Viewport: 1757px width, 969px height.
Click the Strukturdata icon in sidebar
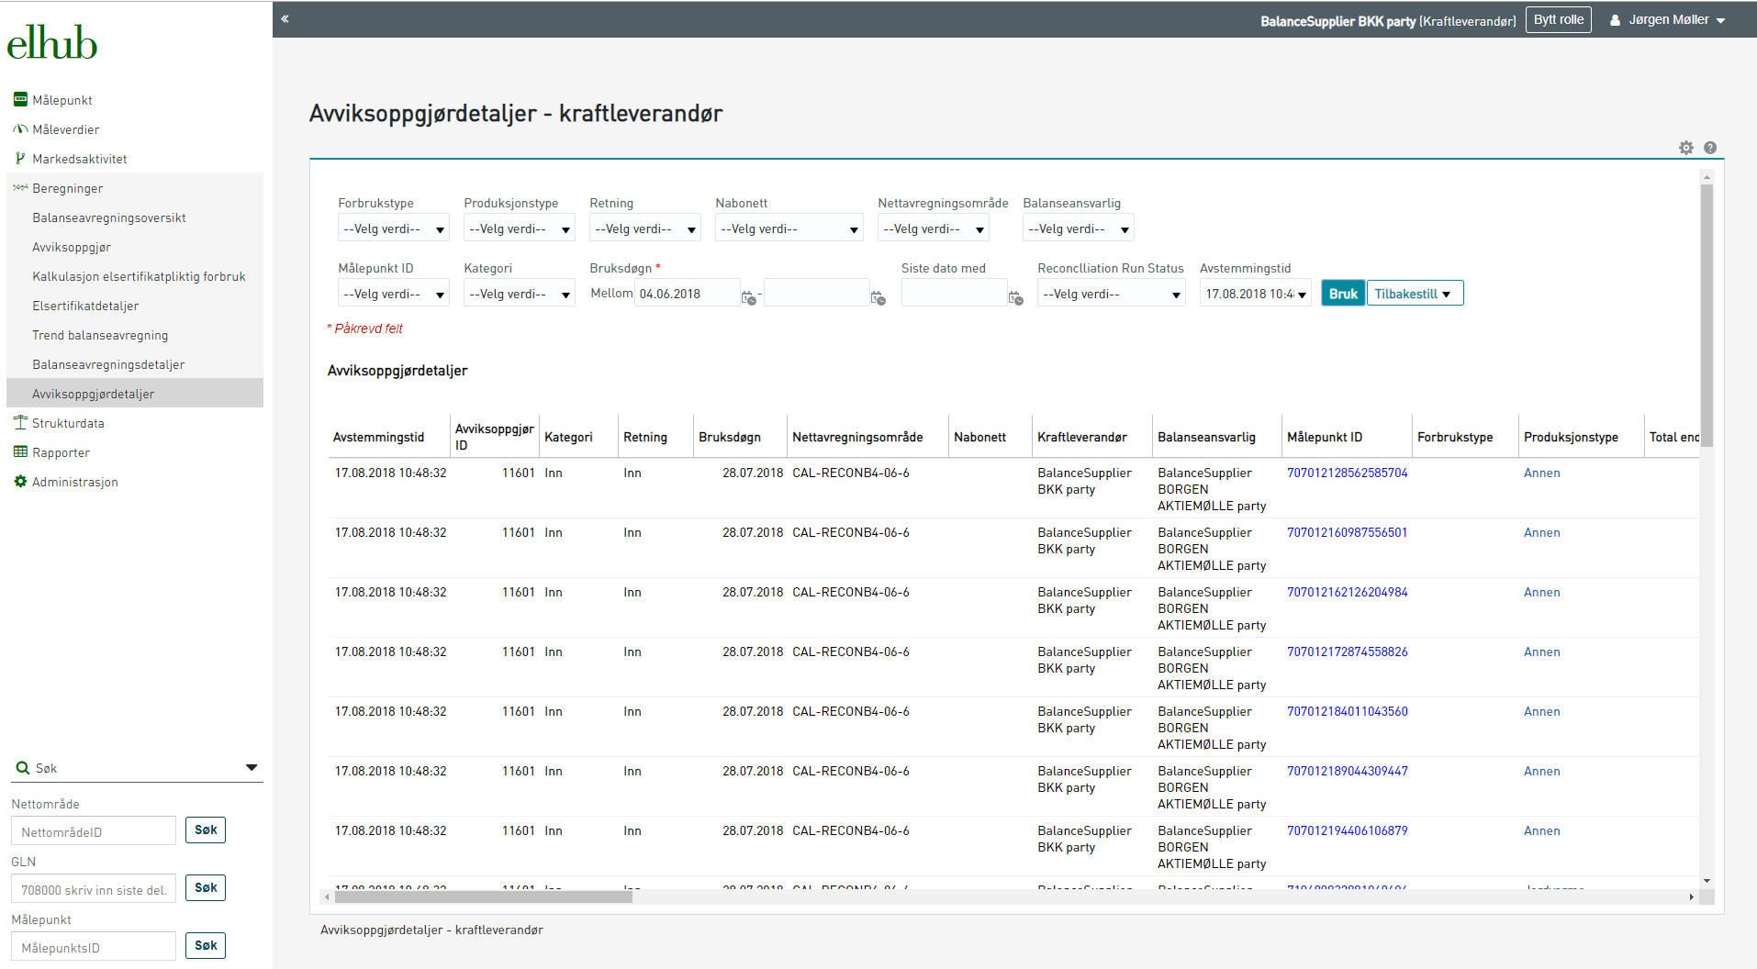pos(20,422)
